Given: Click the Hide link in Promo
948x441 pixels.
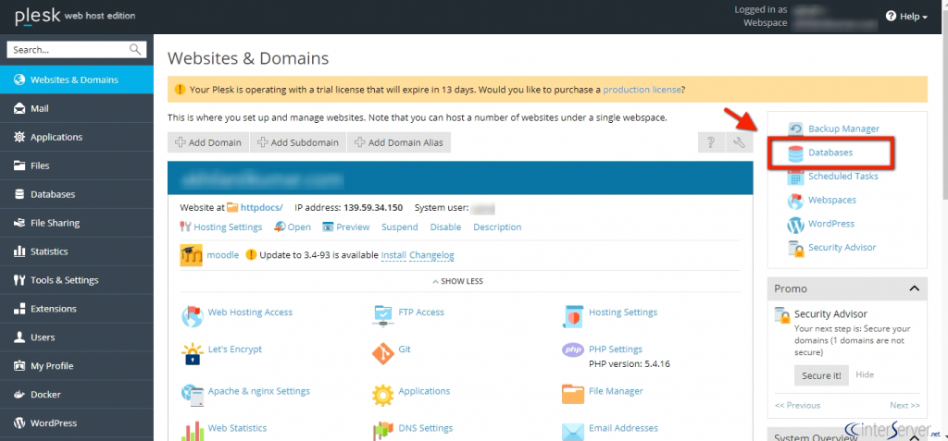Looking at the screenshot, I should pyautogui.click(x=865, y=374).
